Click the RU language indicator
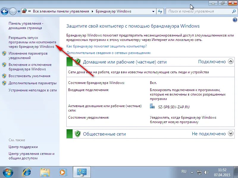 point(184,171)
